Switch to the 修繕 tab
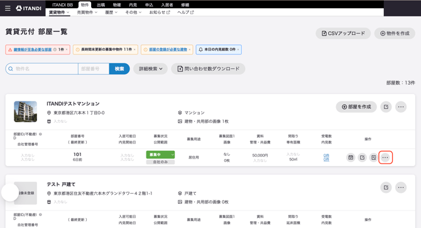The height and width of the screenshot is (228, 421). [185, 5]
